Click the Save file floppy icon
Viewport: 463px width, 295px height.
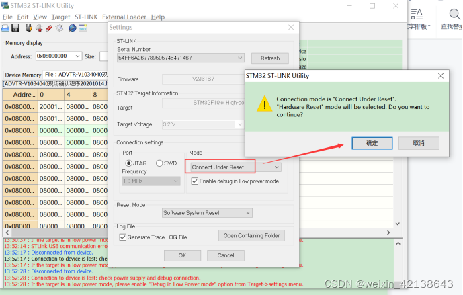[x=15, y=28]
